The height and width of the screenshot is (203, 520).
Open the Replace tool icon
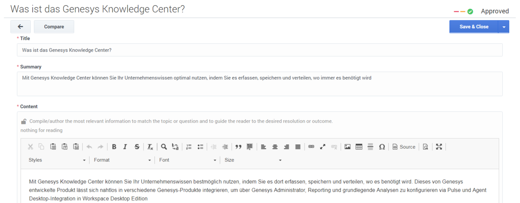(175, 147)
